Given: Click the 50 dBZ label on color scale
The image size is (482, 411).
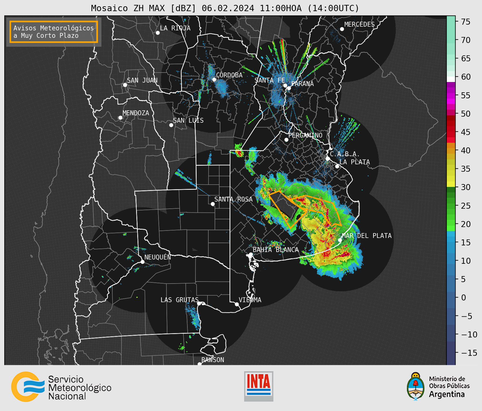Looking at the screenshot, I should coord(465,114).
